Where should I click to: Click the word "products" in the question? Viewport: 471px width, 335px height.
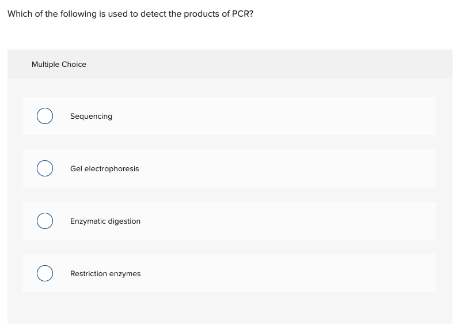(201, 14)
